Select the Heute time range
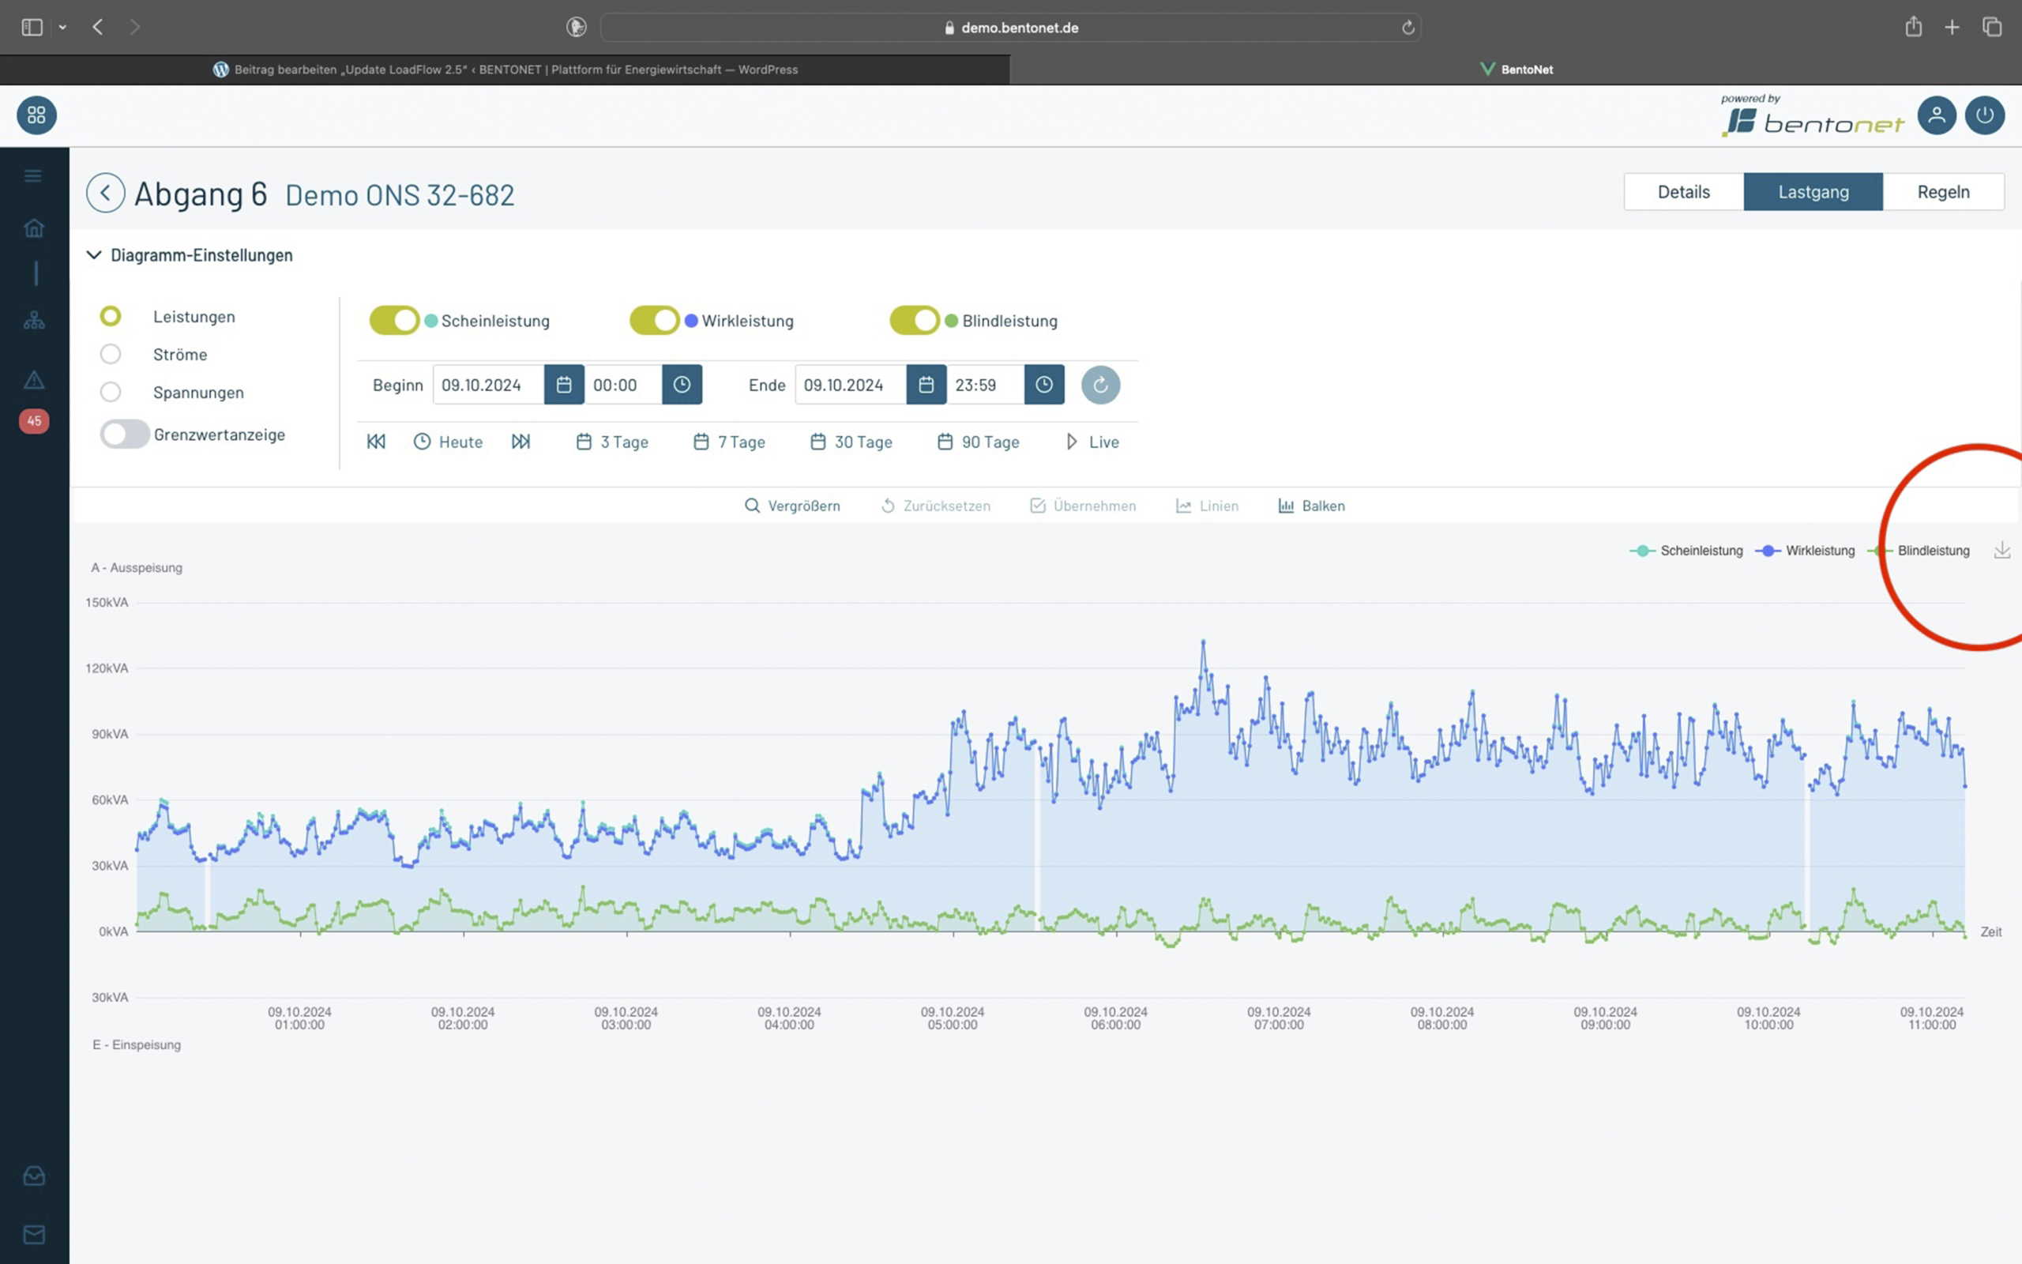The image size is (2022, 1264). [x=448, y=442]
